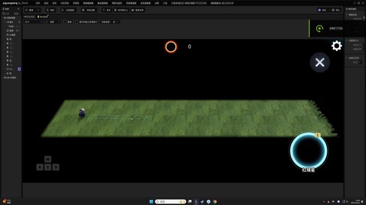Open the 工具 menu

165,3
